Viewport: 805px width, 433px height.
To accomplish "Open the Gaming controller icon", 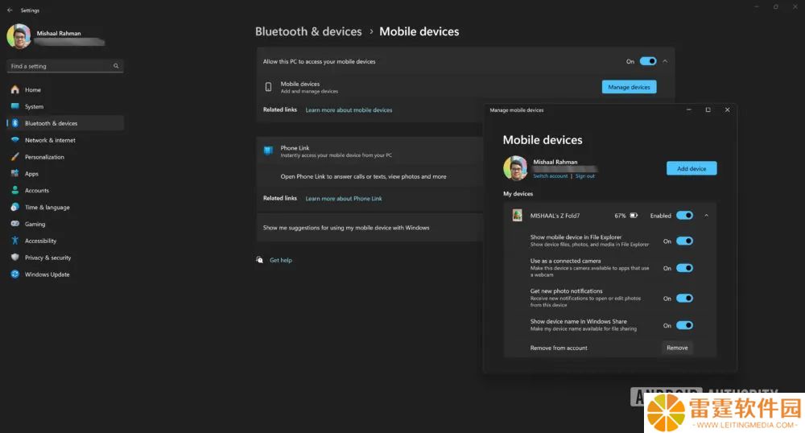I will [x=14, y=224].
